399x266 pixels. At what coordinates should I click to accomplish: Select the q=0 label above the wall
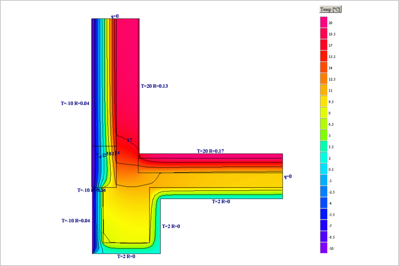(x=115, y=16)
